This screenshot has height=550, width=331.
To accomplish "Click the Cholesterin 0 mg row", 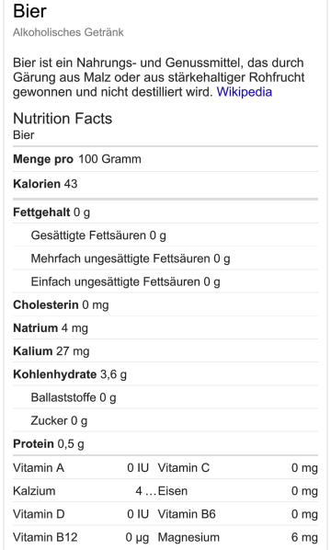I will pyautogui.click(x=165, y=304).
